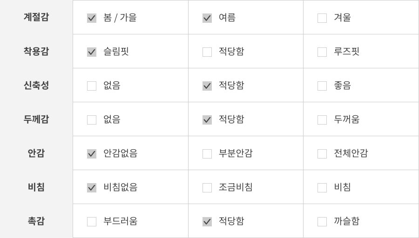Image resolution: width=419 pixels, height=238 pixels.
Task: Enable the 루즈핏 checkbox
Action: [322, 52]
